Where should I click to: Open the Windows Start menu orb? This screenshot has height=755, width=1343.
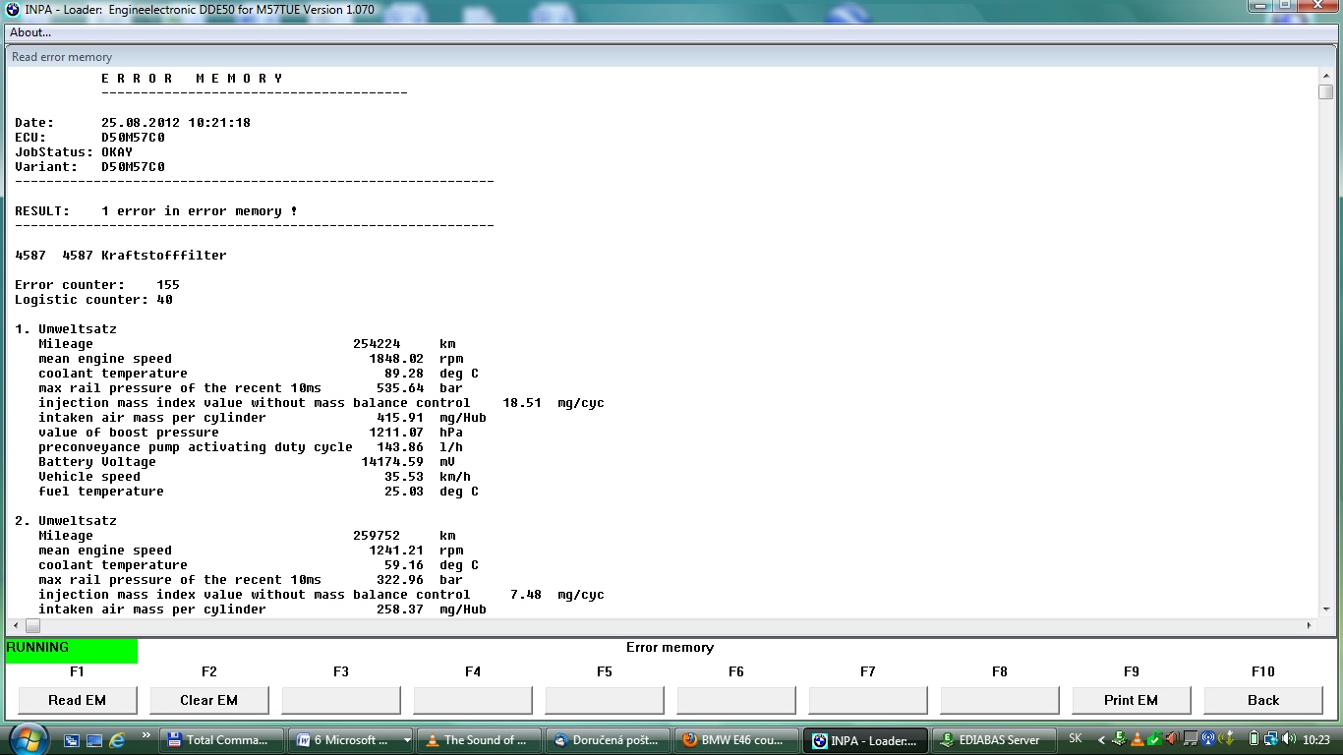click(x=27, y=739)
